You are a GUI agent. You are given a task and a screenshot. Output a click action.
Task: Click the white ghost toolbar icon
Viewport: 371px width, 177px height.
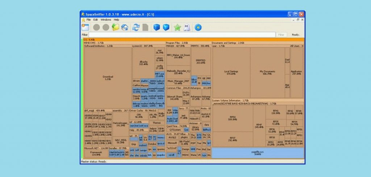tap(187, 27)
